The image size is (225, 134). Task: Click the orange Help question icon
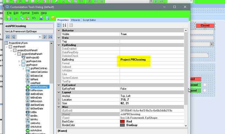(x=53, y=18)
